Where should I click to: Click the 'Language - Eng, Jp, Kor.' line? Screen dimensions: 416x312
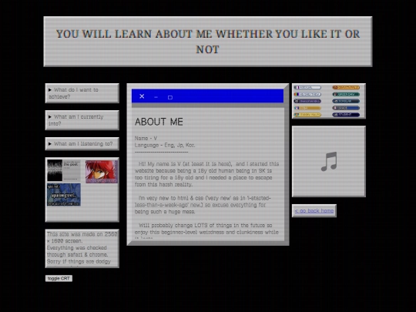pos(165,145)
